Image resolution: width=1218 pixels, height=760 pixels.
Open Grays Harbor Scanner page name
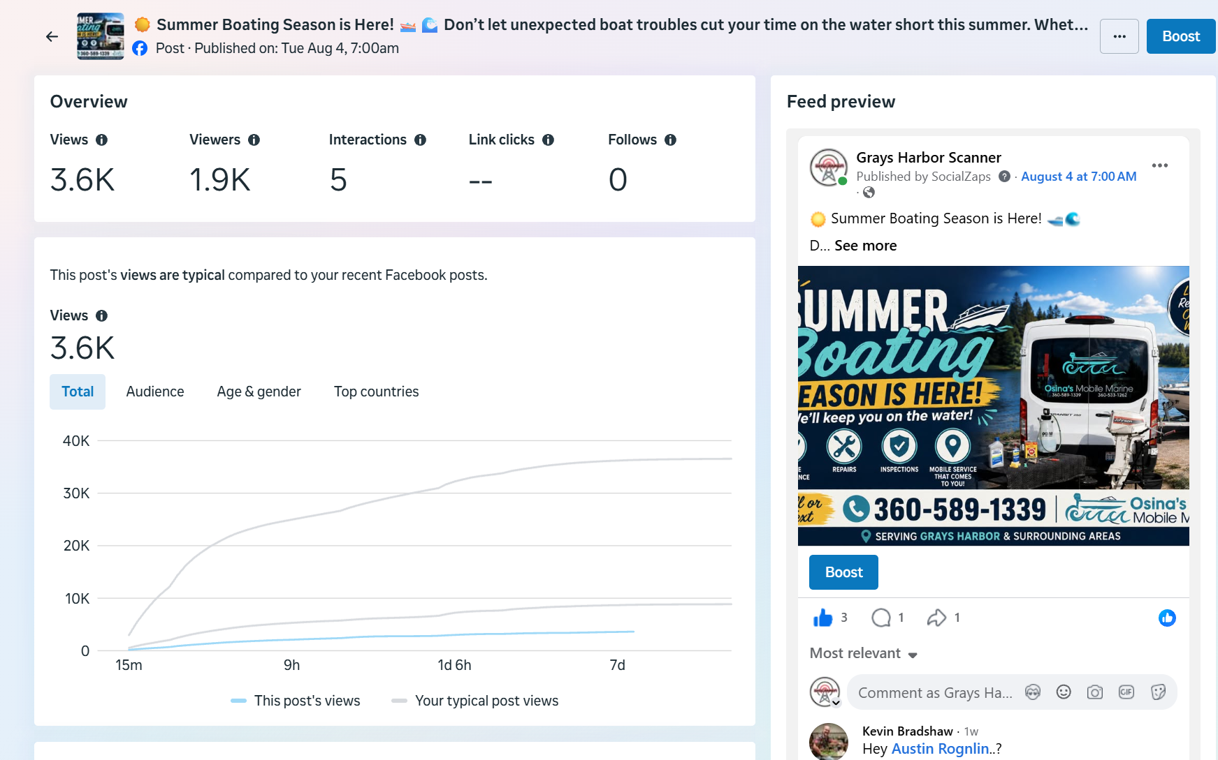coord(929,158)
